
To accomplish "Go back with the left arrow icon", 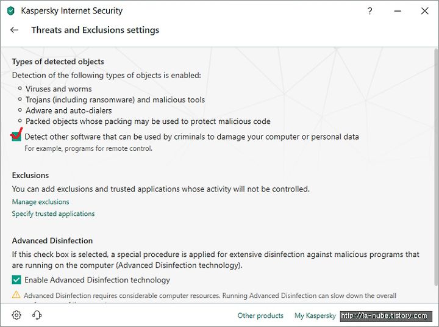I will click(x=14, y=30).
